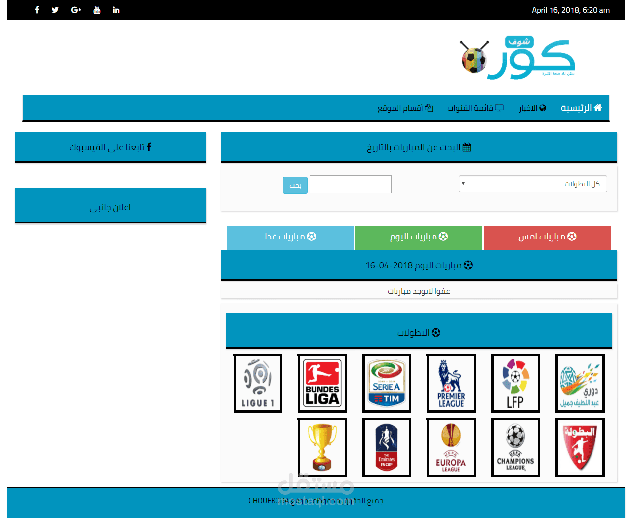
Task: Open the YouTube social icon
Action: [97, 10]
